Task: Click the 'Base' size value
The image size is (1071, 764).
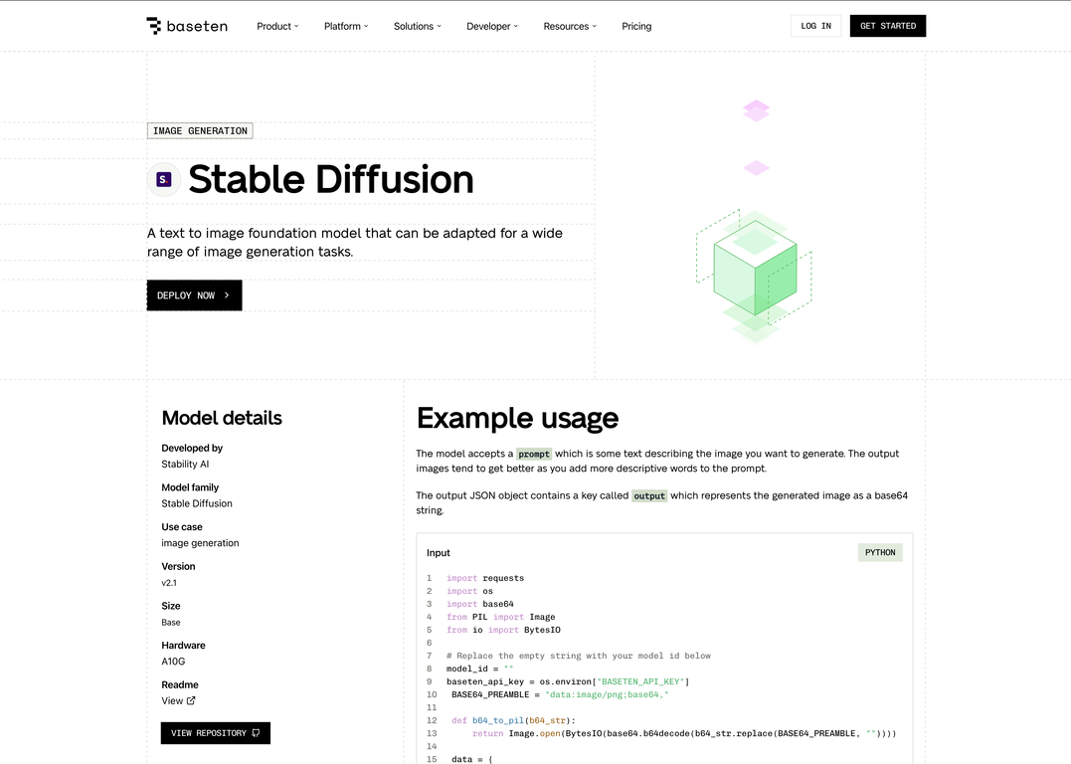Action: point(171,623)
